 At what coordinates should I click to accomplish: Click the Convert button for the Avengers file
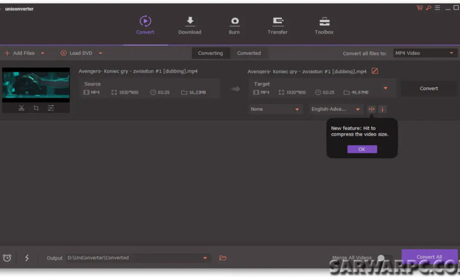[x=429, y=88]
